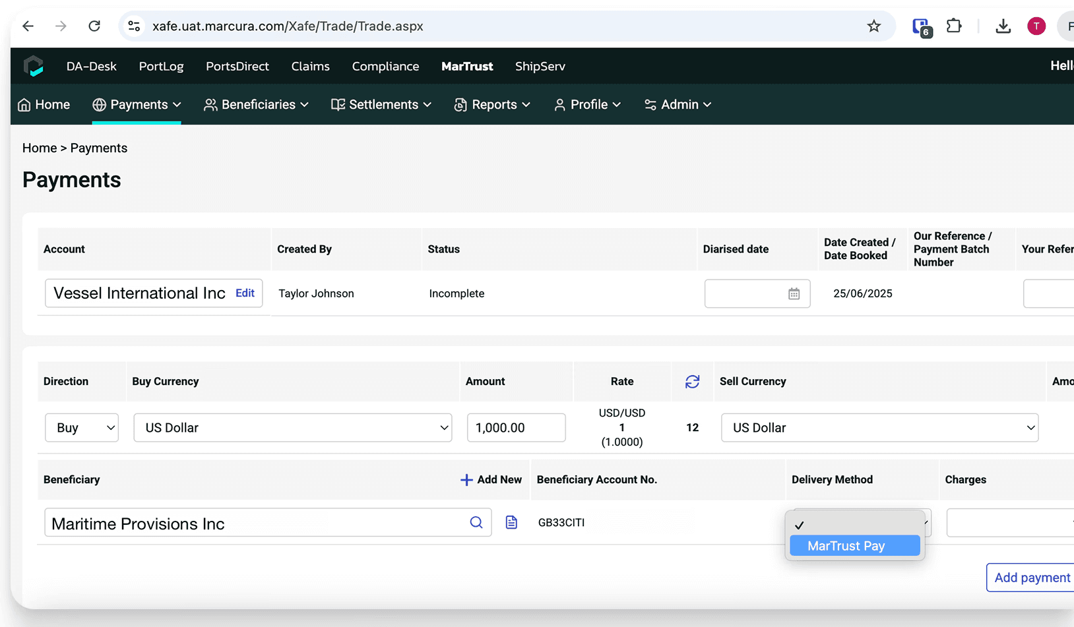View beneficiary details document icon
Screen dimensions: 1074x627
click(511, 523)
